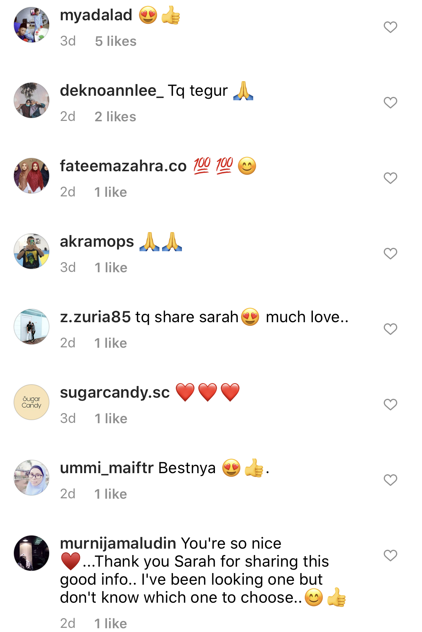Open akramops username link
This screenshot has width=422, height=632.
click(97, 241)
